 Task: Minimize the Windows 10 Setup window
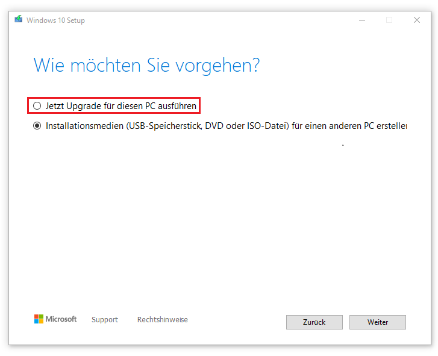click(361, 20)
